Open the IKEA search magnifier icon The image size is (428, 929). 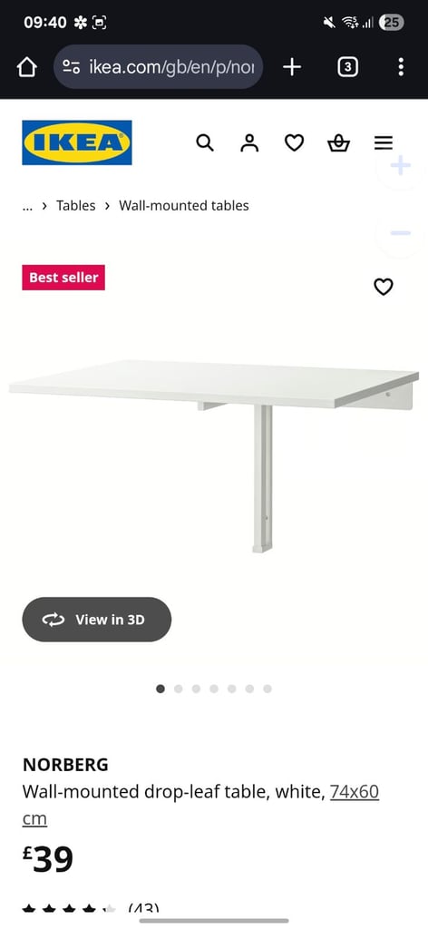(x=205, y=142)
